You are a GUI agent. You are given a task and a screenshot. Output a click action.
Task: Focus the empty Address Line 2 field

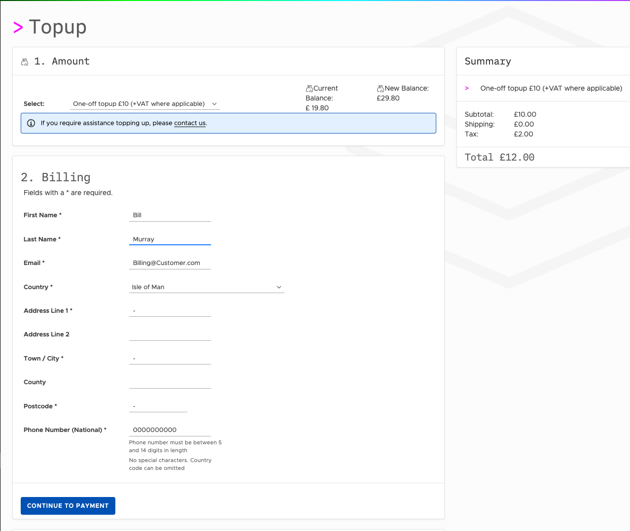(170, 334)
